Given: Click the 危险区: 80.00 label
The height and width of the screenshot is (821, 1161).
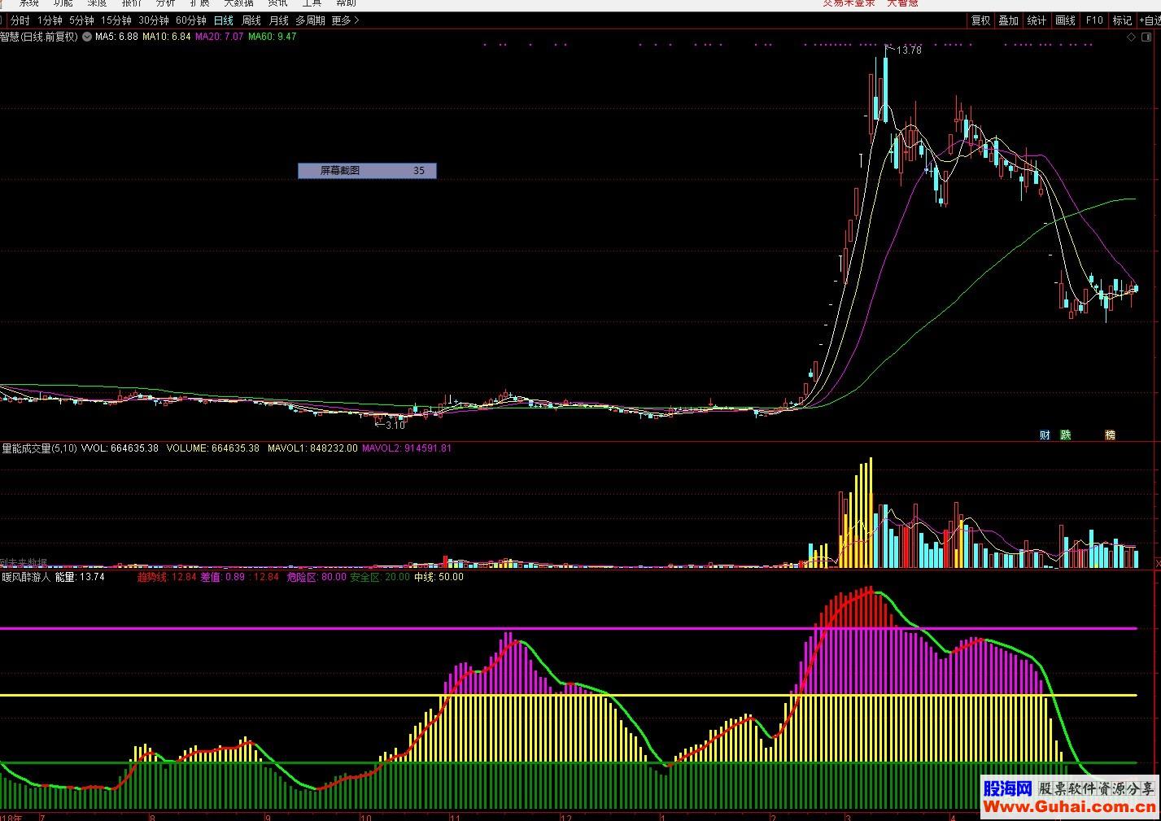Looking at the screenshot, I should pos(316,577).
